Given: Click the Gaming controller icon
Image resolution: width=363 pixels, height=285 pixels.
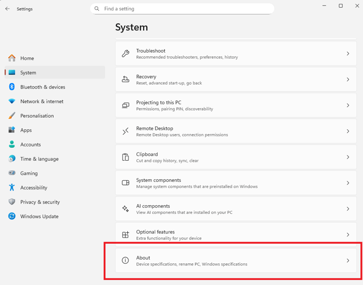Looking at the screenshot, I should (x=12, y=173).
